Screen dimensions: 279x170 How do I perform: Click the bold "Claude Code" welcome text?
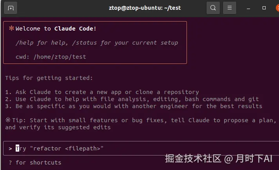(75, 29)
